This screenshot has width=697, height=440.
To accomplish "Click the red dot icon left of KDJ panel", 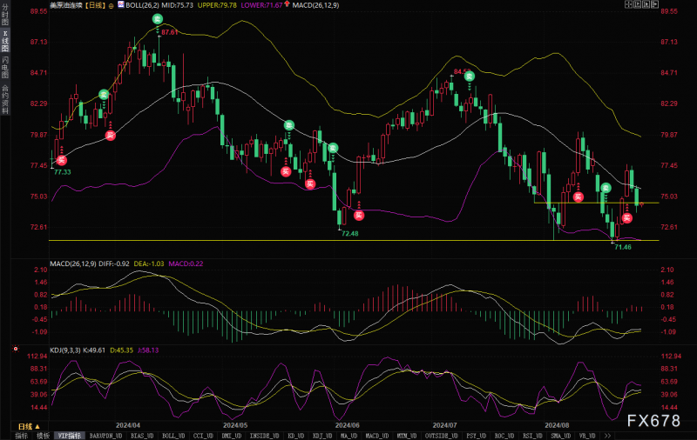I will [16, 349].
